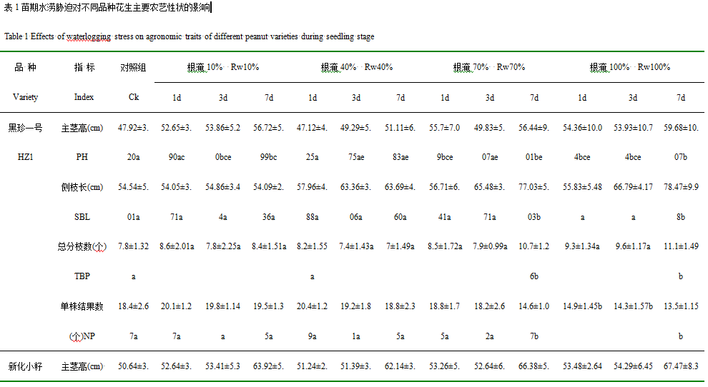Image resolution: width=708 pixels, height=387 pixels.
Task: Click the 根淹 100% Rw100% group header
Action: pos(630,67)
